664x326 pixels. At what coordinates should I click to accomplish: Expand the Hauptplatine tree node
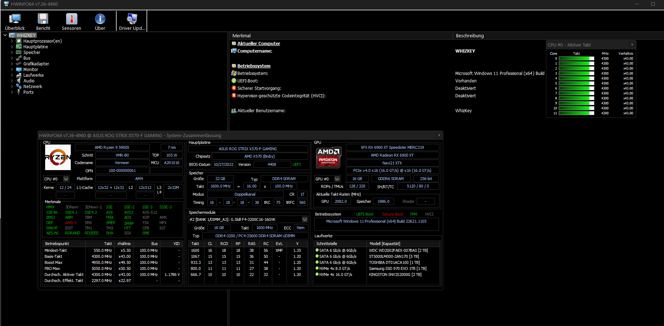point(12,47)
